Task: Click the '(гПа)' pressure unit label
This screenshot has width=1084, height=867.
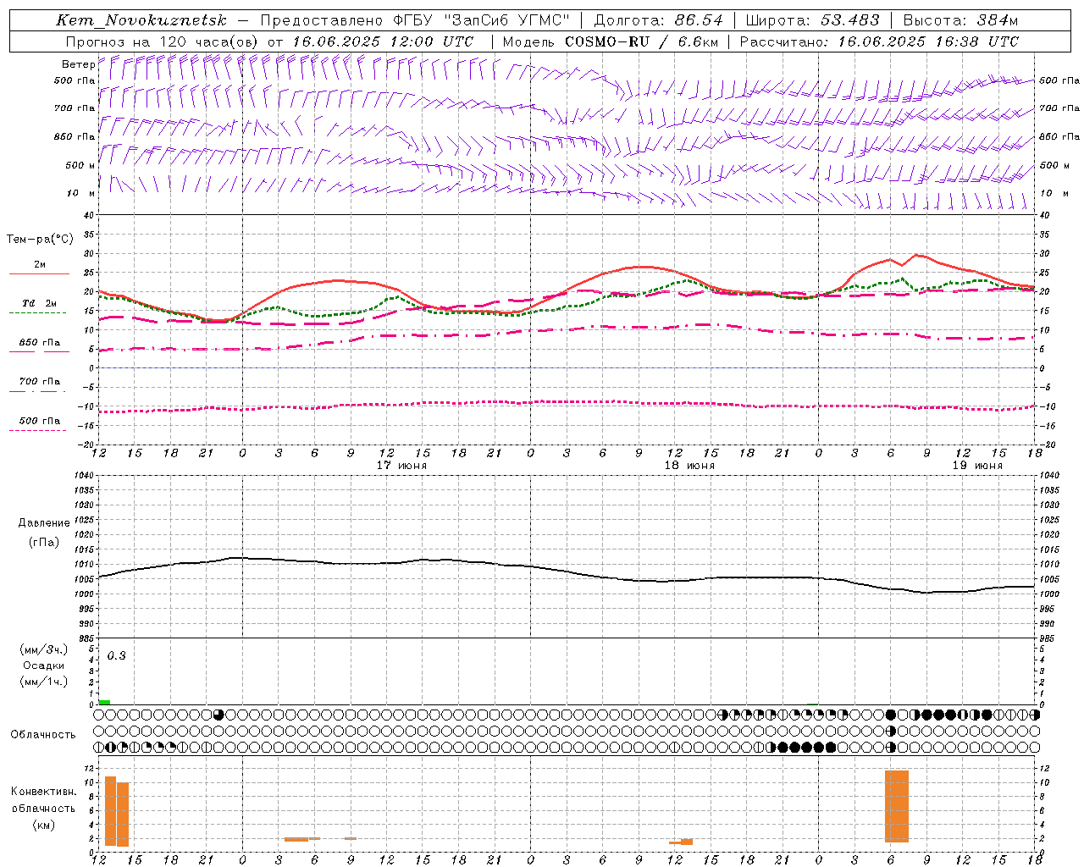Action: 44,542
